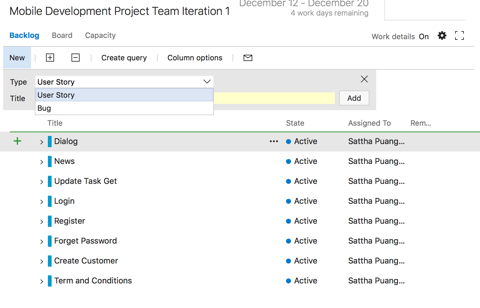Viewport: 480px width, 308px height.
Task: Click Column options
Action: (195, 58)
